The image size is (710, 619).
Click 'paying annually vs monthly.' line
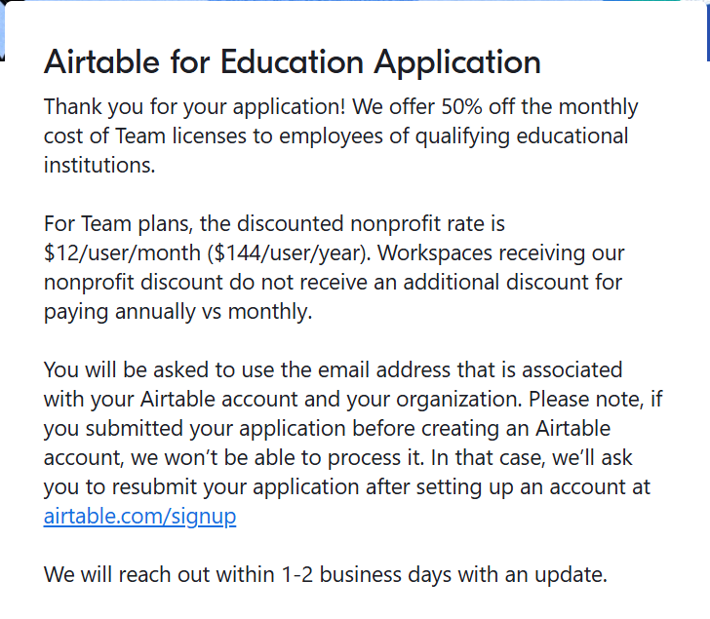pos(177,312)
